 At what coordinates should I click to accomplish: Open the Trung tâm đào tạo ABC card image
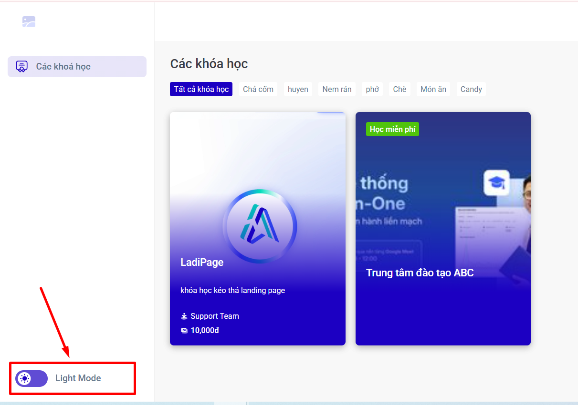pyautogui.click(x=443, y=229)
